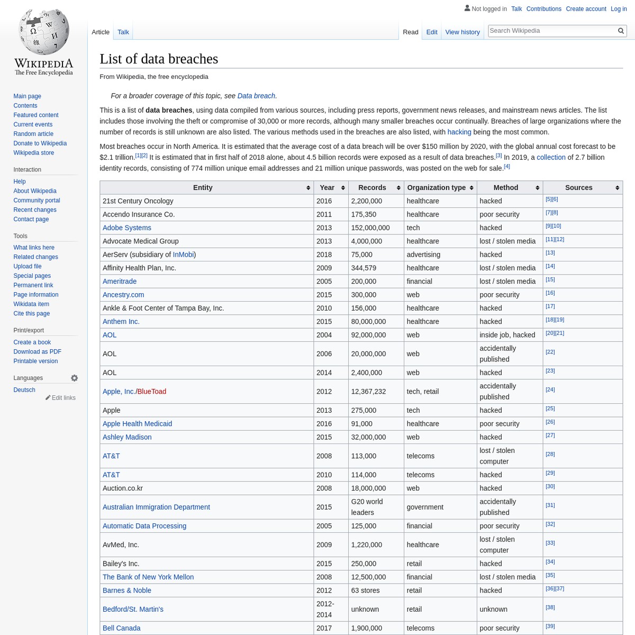Screen dimensions: 635x635
Task: Open the Community portal link
Action: (x=37, y=201)
